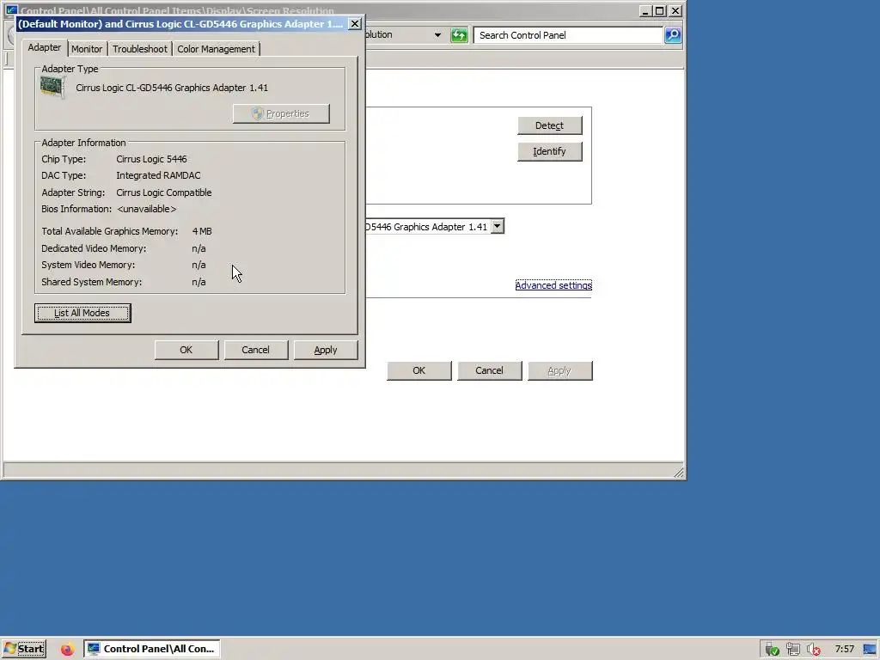Image resolution: width=880 pixels, height=660 pixels.
Task: Close the Screen Resolution window
Action: tap(675, 10)
